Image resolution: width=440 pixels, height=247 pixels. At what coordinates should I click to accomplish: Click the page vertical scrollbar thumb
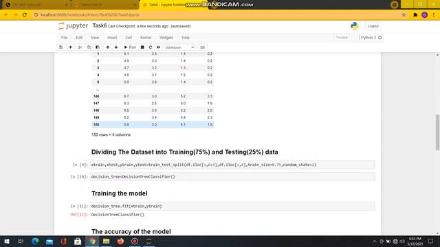point(437,132)
